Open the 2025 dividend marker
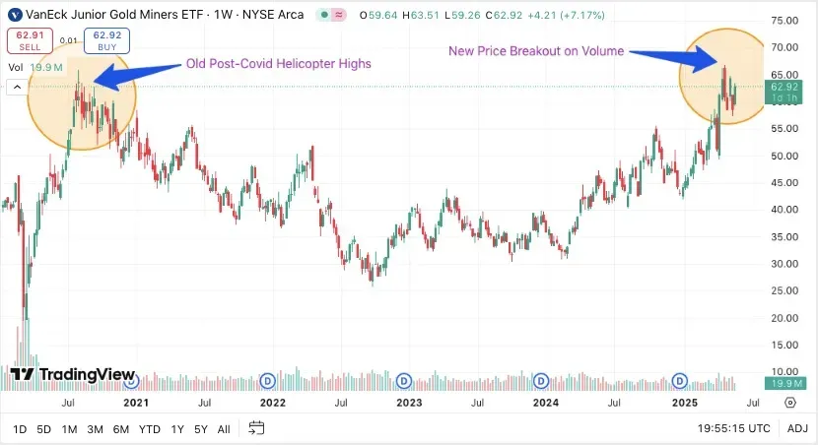This screenshot has height=445, width=818. coord(679,381)
